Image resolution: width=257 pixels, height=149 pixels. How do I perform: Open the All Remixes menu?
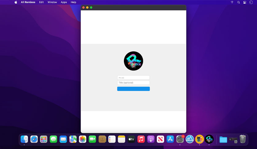[28, 2]
